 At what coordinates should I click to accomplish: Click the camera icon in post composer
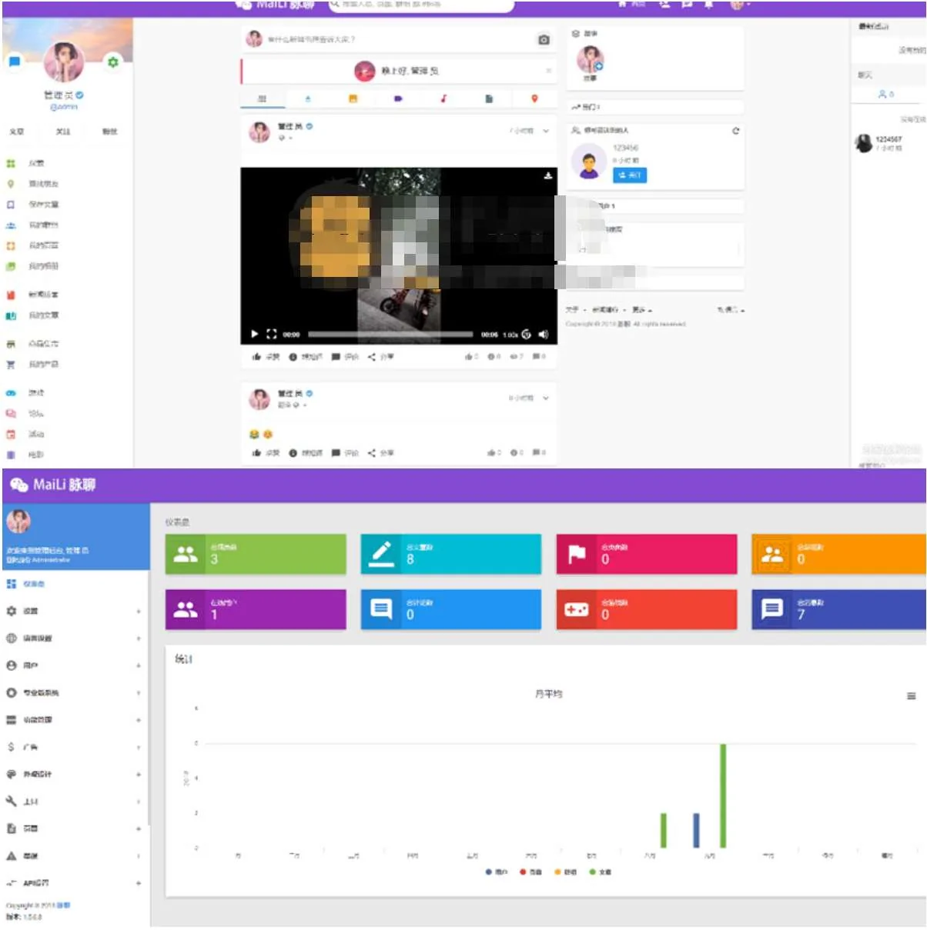544,39
